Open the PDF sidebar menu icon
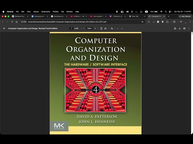Viewport: 193px width, 144px height. [4, 28]
